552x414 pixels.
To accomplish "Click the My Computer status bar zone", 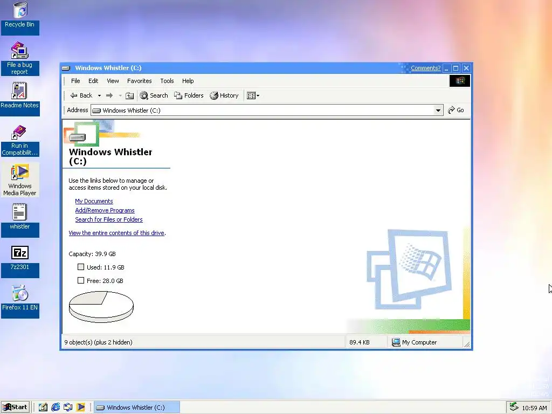I will (x=426, y=342).
